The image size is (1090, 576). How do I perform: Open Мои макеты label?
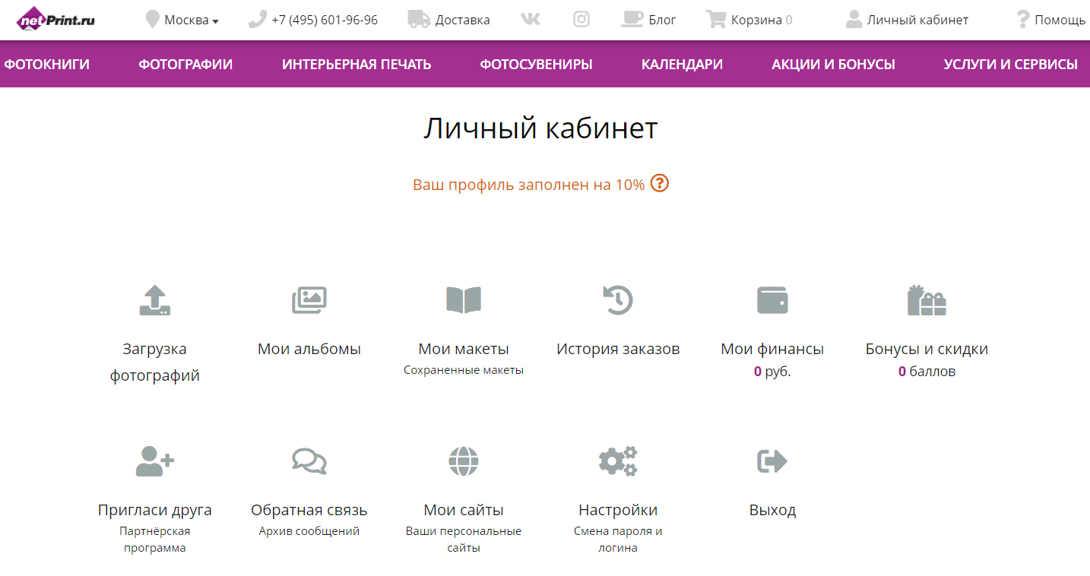464,349
